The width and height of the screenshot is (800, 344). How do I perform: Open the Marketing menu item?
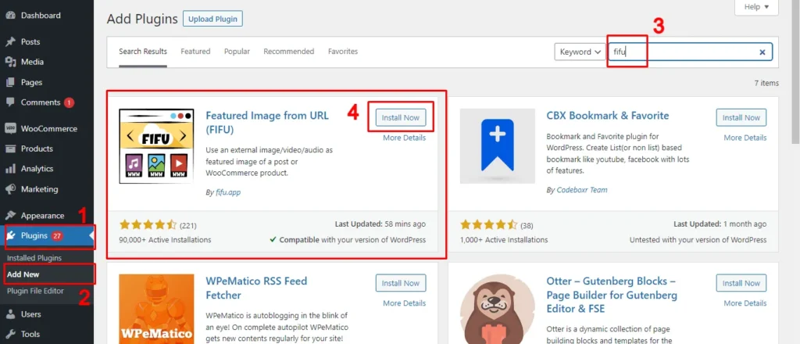point(47,189)
